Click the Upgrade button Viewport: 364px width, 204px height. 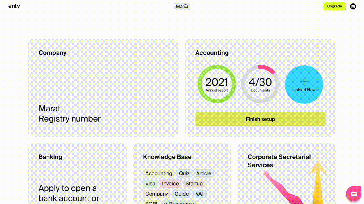coord(334,6)
